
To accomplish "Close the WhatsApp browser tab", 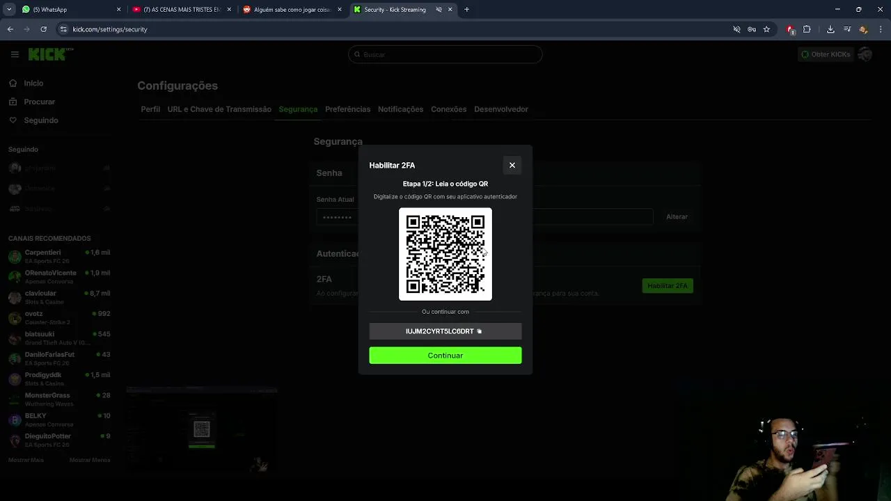I will click(x=118, y=10).
